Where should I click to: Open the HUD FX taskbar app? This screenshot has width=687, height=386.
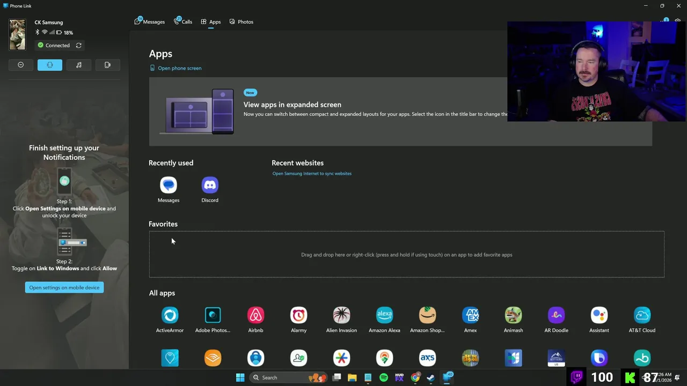(x=399, y=377)
